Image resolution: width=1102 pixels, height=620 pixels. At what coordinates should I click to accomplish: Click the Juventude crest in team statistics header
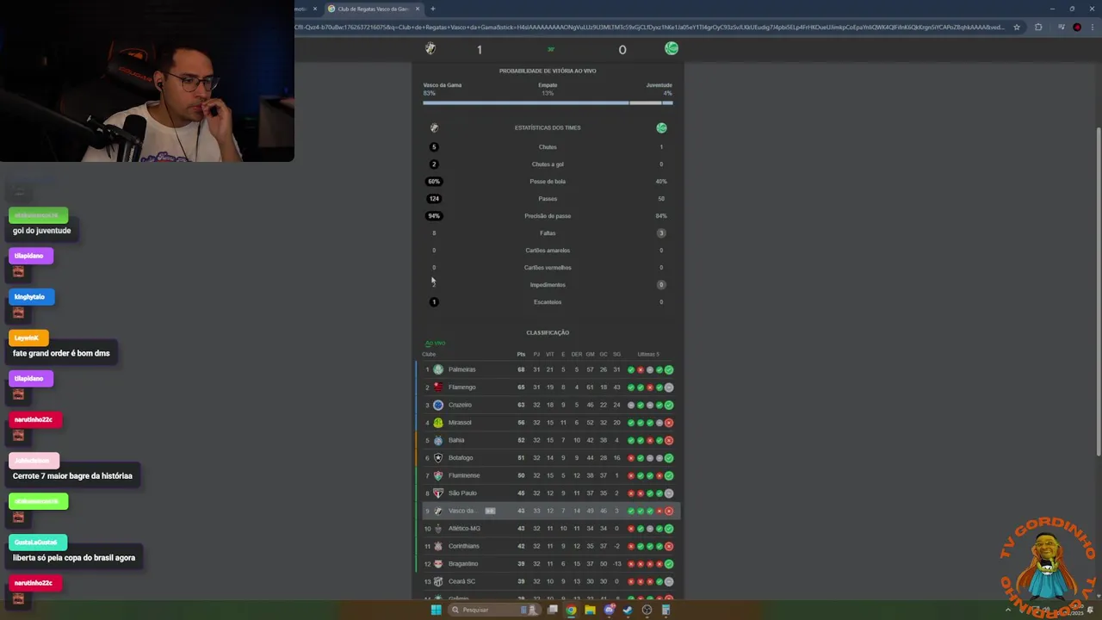point(661,127)
